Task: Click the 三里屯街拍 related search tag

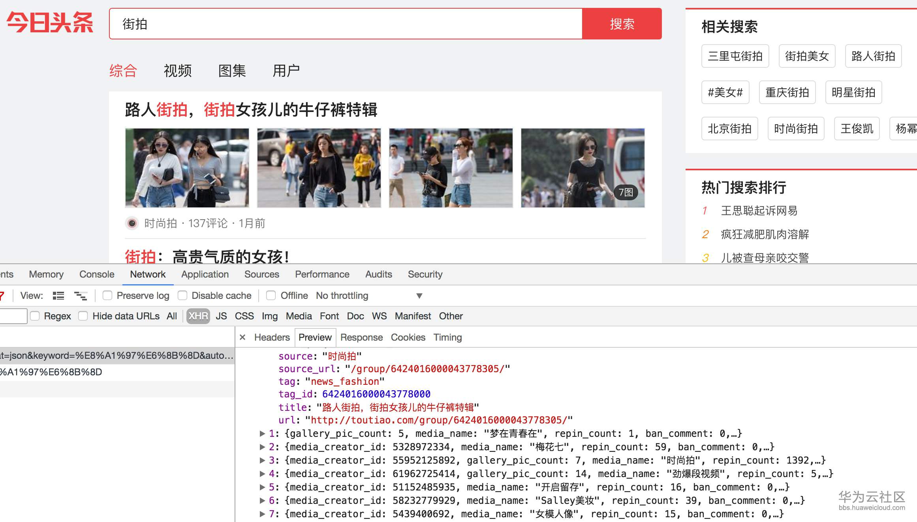Action: click(x=735, y=56)
